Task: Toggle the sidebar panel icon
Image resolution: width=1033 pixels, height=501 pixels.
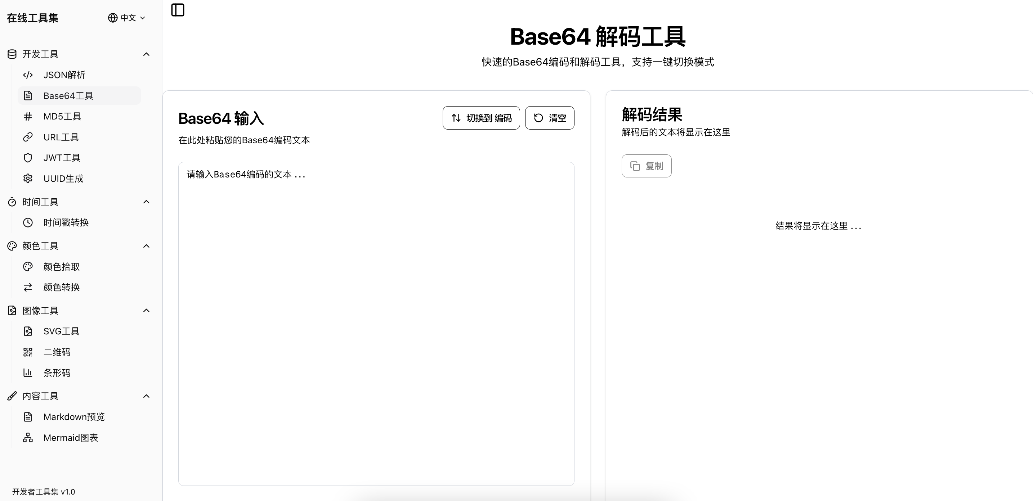Action: coord(178,10)
